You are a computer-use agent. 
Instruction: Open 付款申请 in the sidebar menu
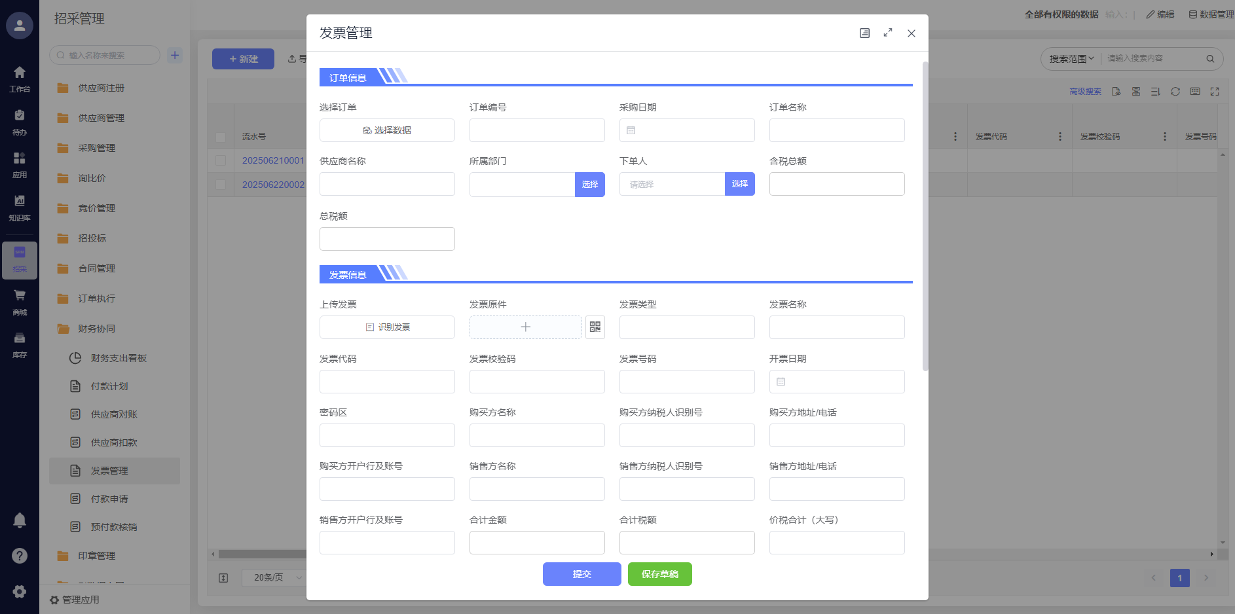(x=109, y=499)
